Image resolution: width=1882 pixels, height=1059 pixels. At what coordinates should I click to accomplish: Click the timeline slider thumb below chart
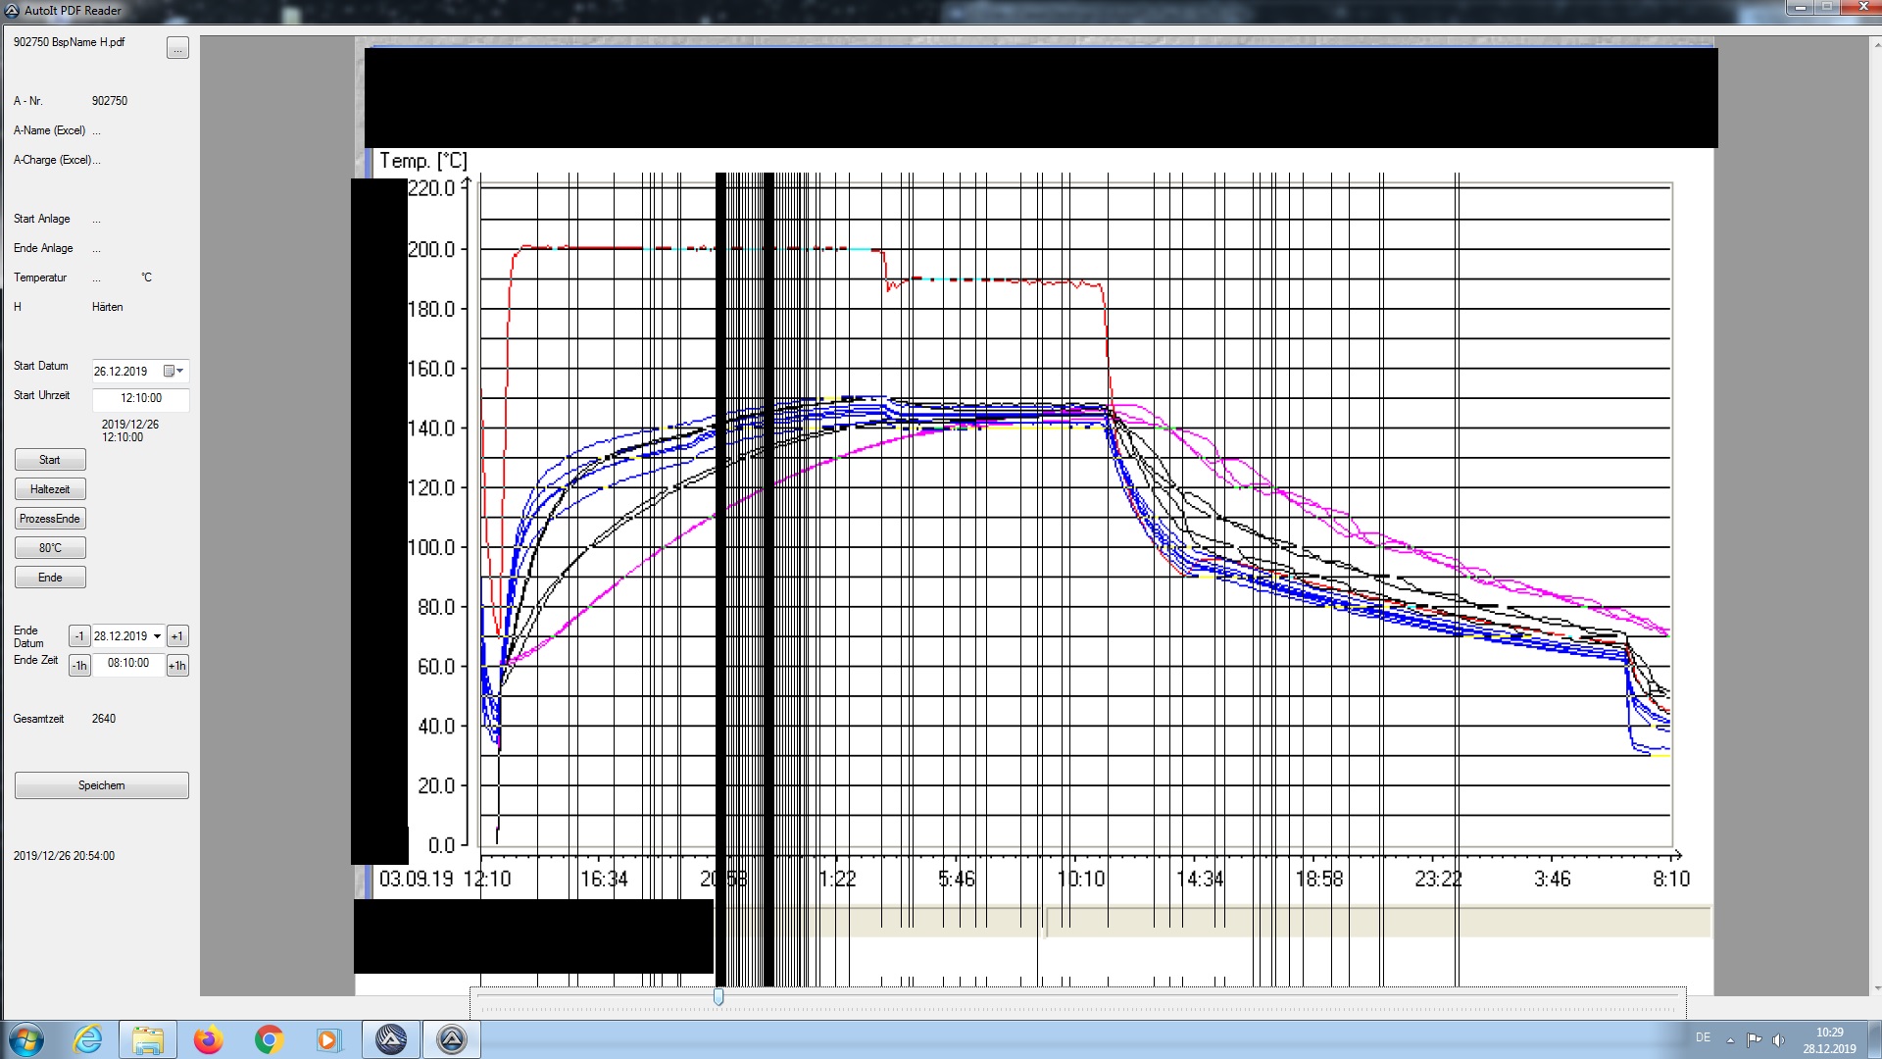[718, 996]
